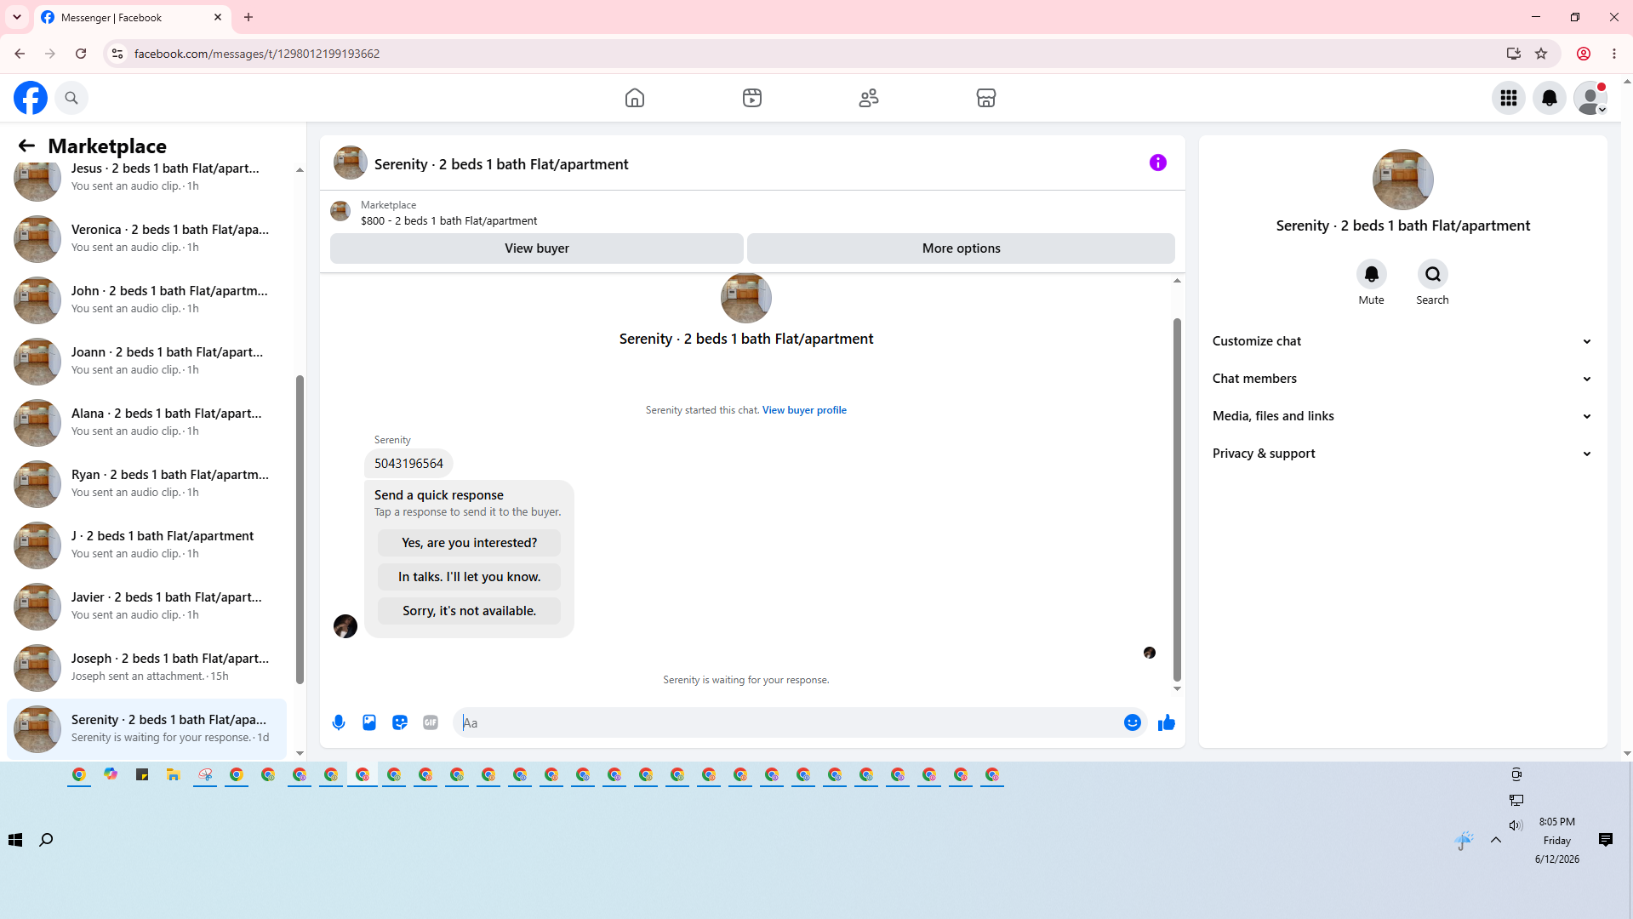Screen dimensions: 1633x919
Task: Open the Marketplace storefront icon in top nav
Action: [986, 98]
